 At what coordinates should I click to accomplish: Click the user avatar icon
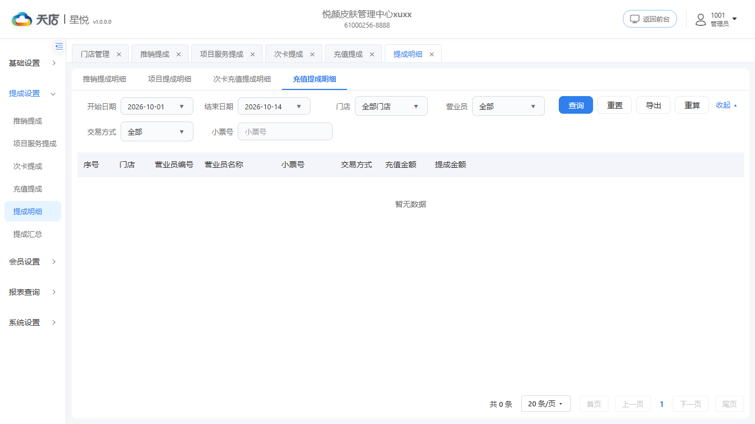[x=701, y=19]
